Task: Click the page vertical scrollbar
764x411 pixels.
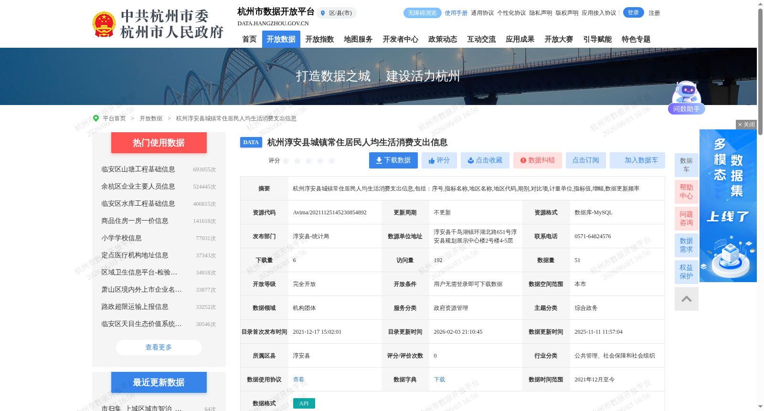Action: point(760,72)
